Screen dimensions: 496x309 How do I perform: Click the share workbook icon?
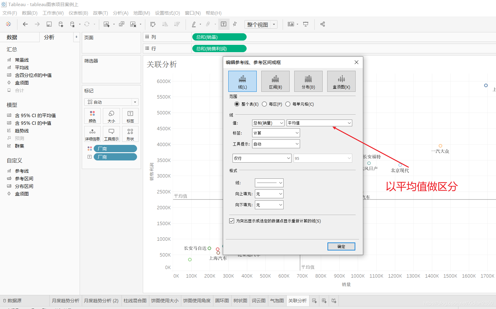point(323,24)
